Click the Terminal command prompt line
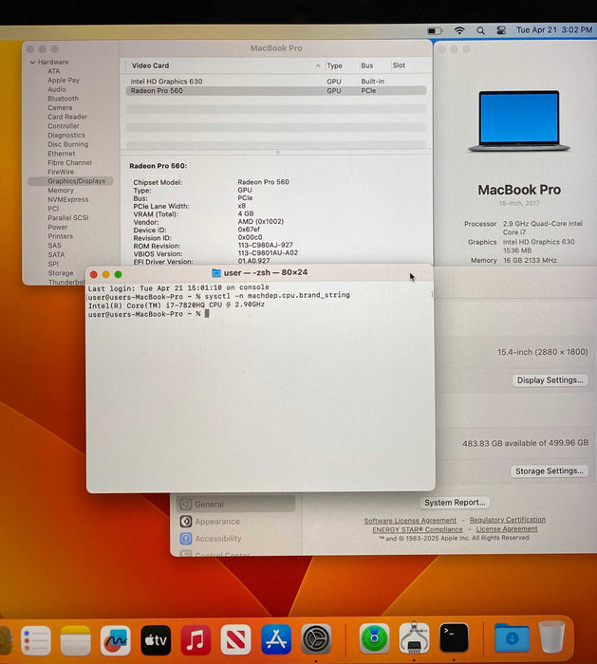Screen dimensions: 597x664 148,314
